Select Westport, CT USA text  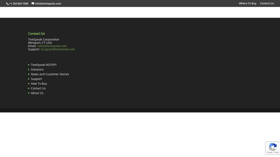click(40, 43)
